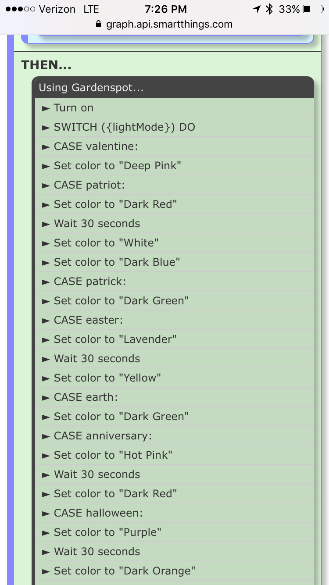Click the arrow beside Set color Deep Pink
Screen dimensions: 329x585
[x=46, y=166]
